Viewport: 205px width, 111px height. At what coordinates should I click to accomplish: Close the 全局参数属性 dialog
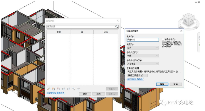(181, 31)
